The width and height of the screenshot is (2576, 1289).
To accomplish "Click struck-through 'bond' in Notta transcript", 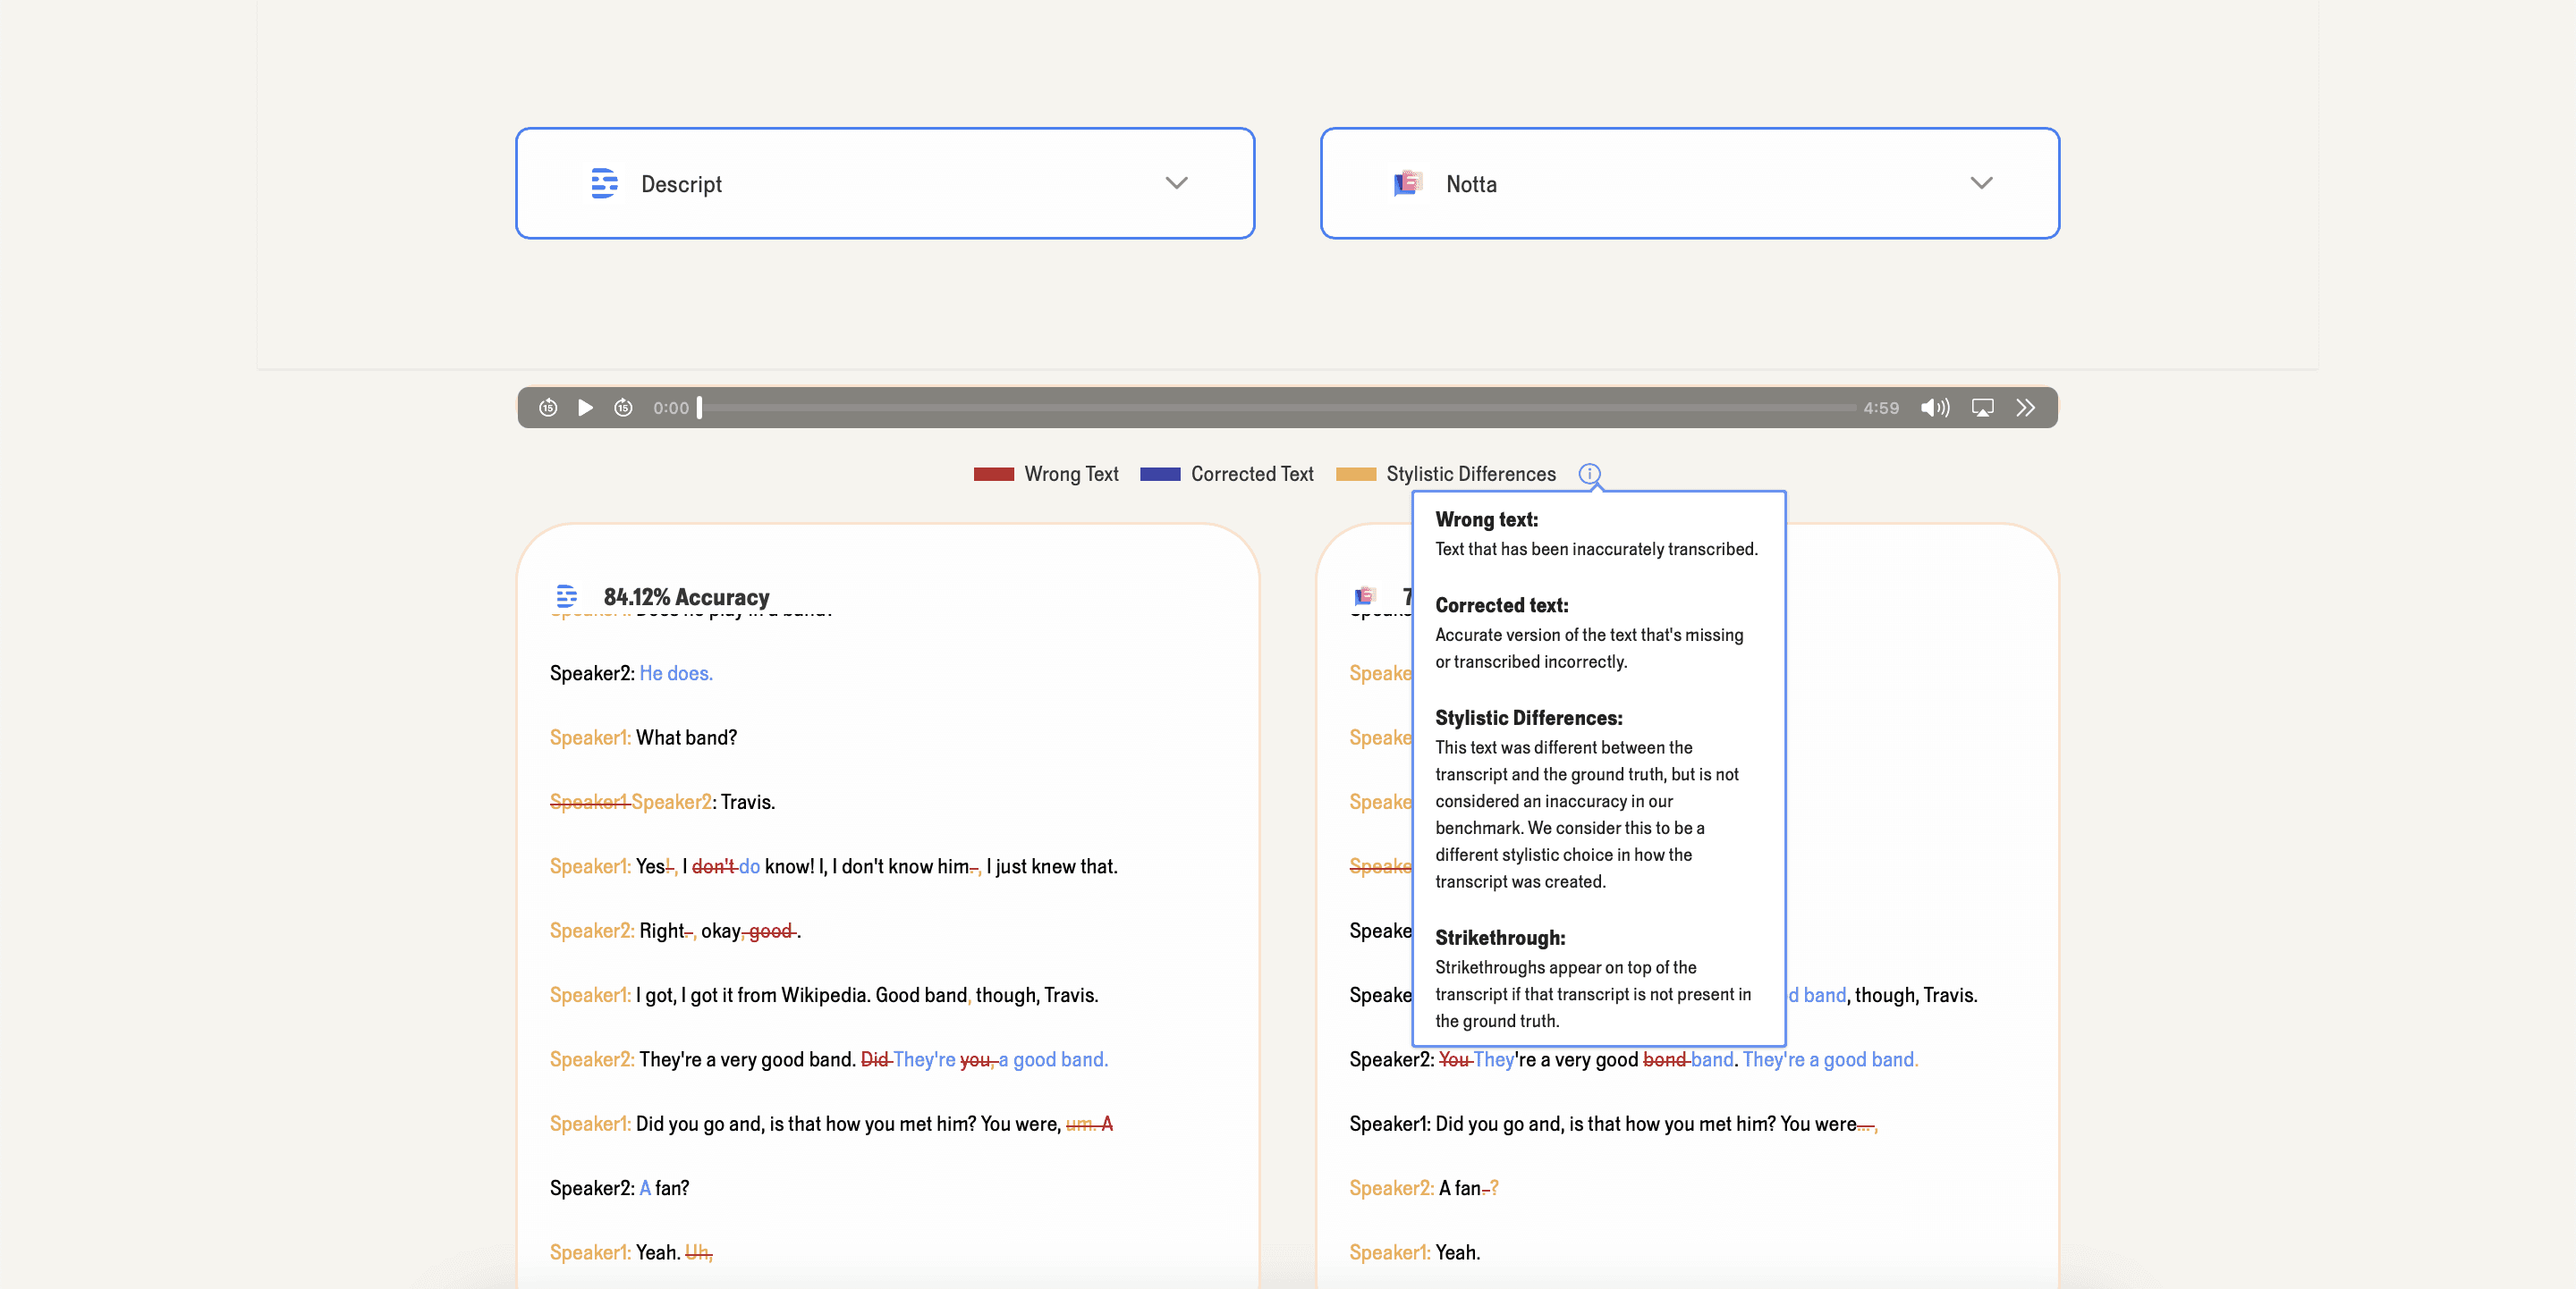I will pyautogui.click(x=1664, y=1059).
